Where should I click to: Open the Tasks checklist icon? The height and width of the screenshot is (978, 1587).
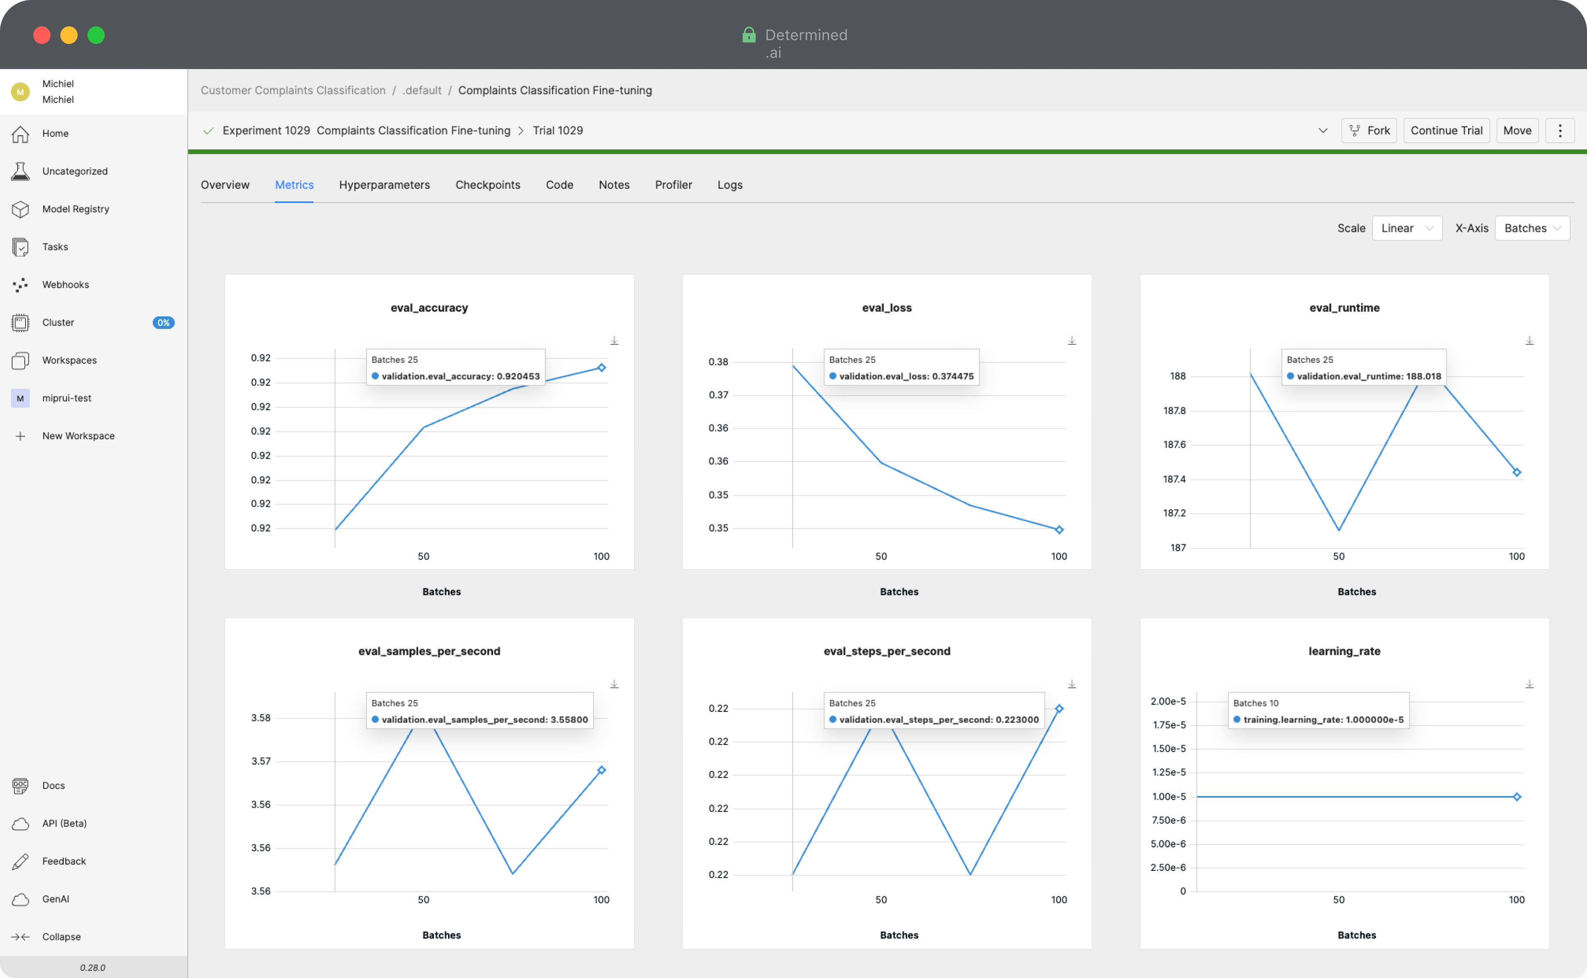click(21, 247)
